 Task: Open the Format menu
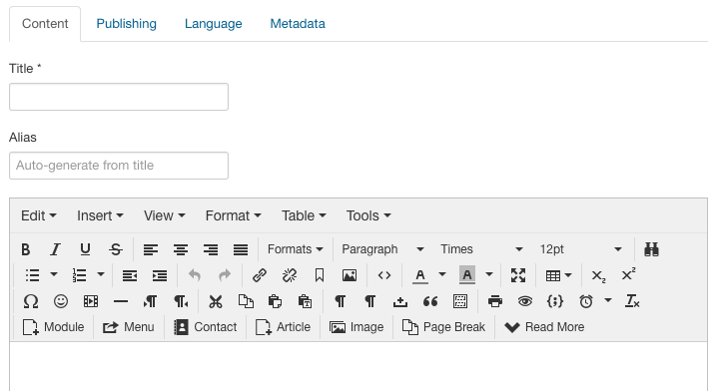point(233,215)
